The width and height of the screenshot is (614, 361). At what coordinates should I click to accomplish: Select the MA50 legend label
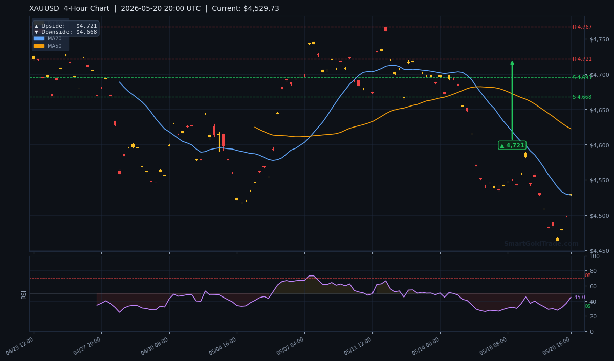54,46
